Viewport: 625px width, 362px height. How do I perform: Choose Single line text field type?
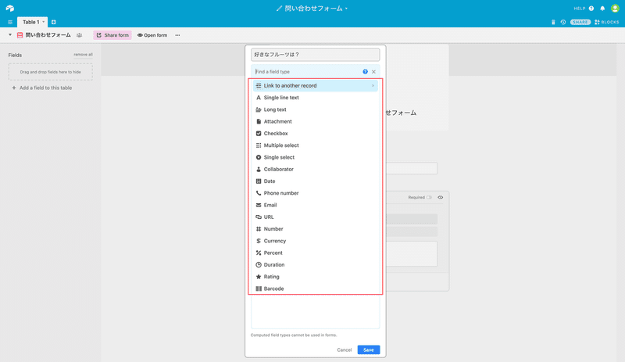click(x=316, y=98)
